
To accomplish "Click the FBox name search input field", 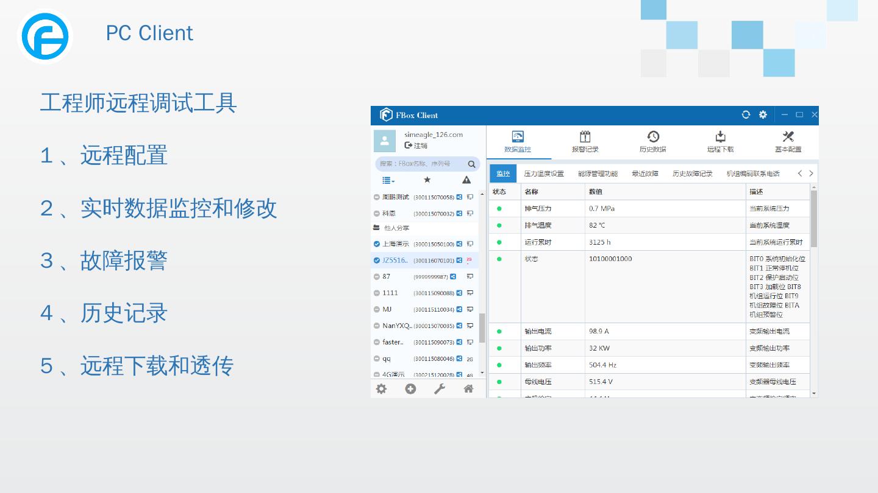I will click(421, 164).
